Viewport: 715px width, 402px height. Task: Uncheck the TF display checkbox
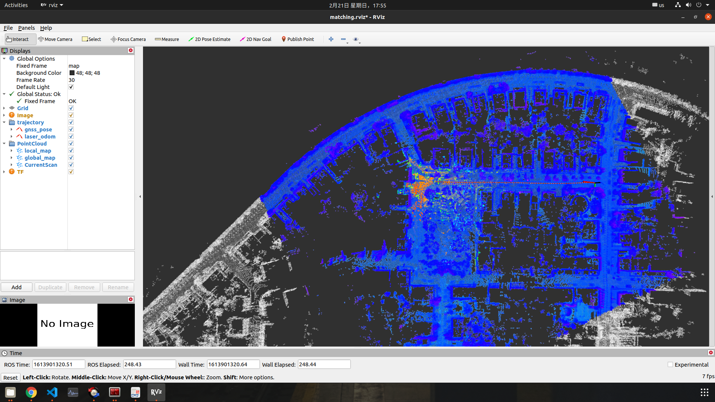(x=71, y=172)
